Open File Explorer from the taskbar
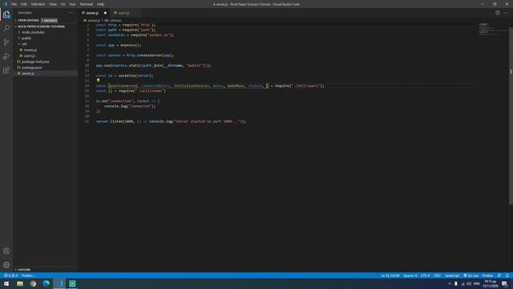This screenshot has height=289, width=513. pos(20,283)
